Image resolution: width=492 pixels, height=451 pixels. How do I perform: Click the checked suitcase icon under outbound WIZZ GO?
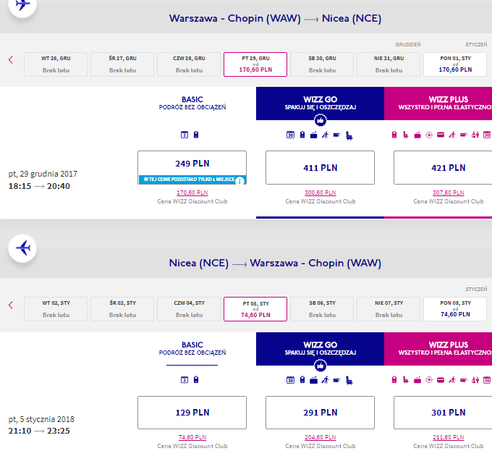(314, 135)
